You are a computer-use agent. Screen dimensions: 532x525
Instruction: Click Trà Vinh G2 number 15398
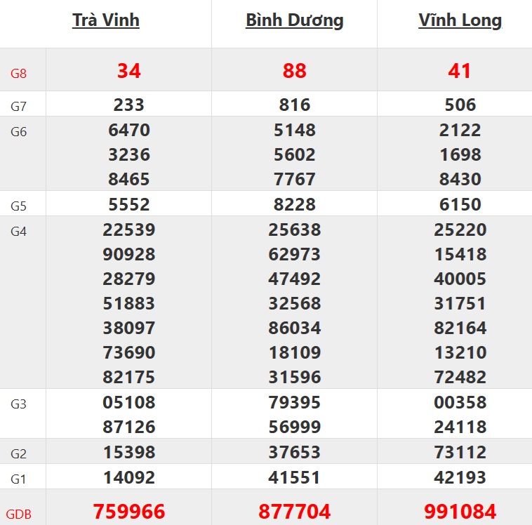click(x=129, y=452)
